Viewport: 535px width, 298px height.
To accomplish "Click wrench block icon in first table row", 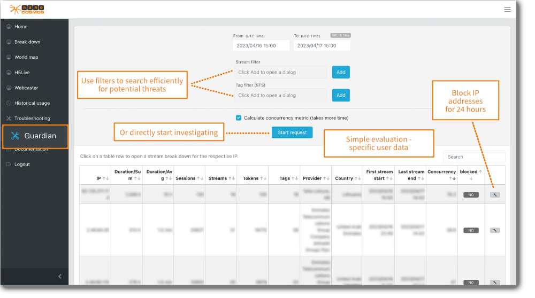I will point(495,195).
